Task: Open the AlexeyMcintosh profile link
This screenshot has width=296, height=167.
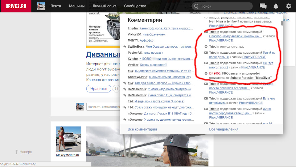Action: (x=67, y=155)
